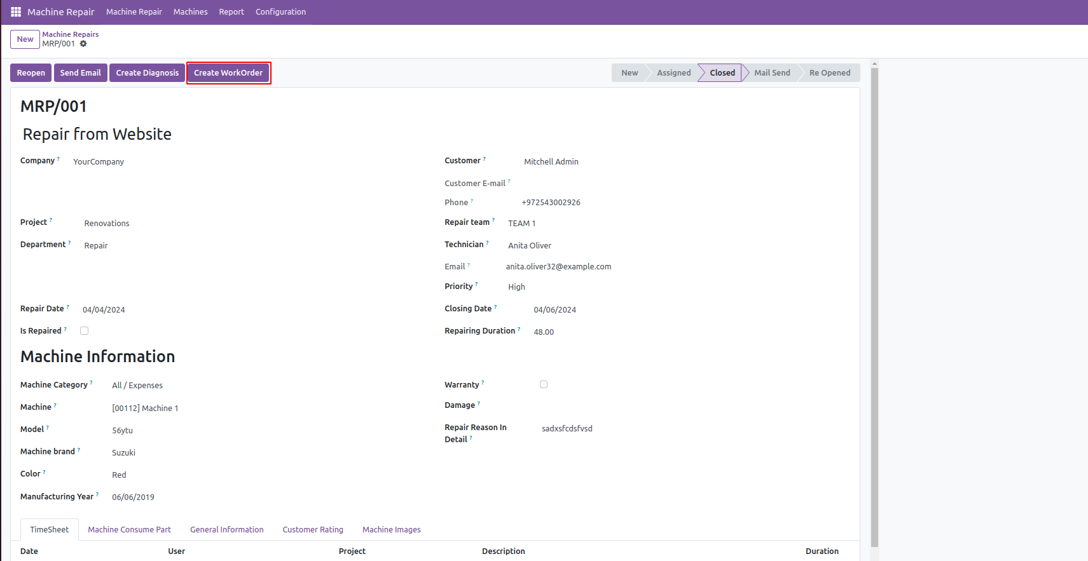Click the Phone field +972543002926
Screen dimensions: 1088x561
click(551, 203)
